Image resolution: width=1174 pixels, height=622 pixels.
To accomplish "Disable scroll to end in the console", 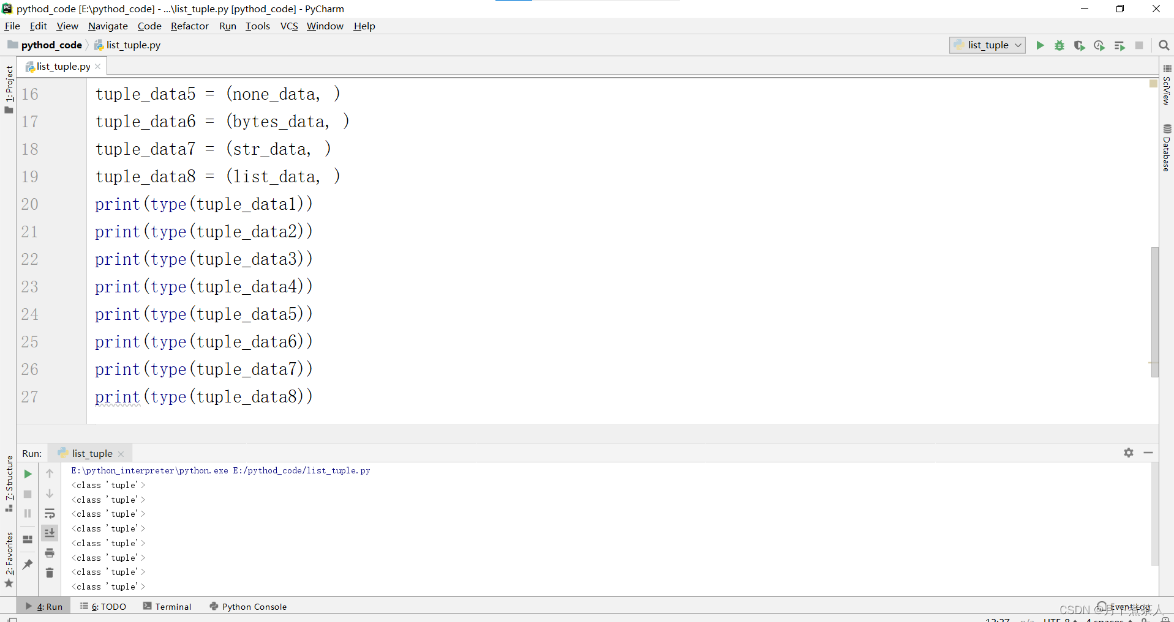I will point(50,533).
